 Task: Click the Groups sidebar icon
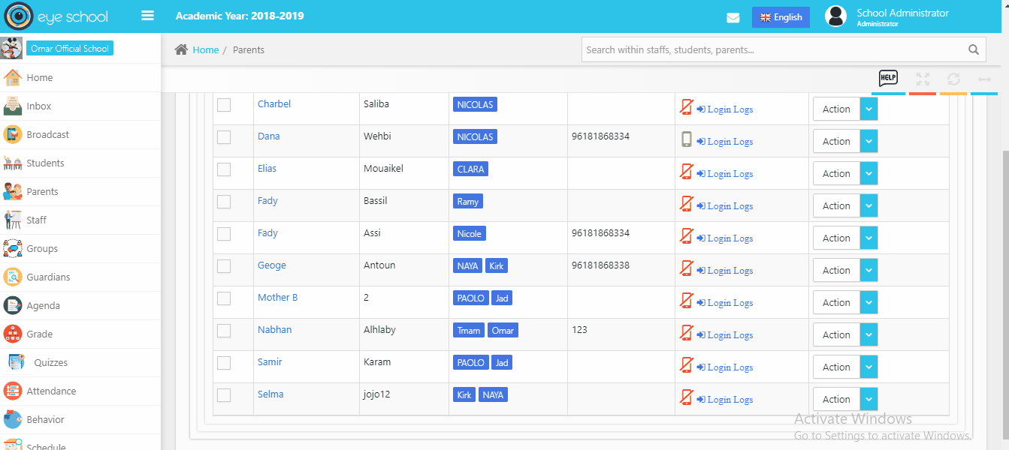tap(12, 248)
